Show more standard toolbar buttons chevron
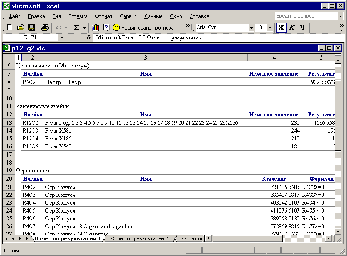This screenshot has height=256, width=347. tap(188, 28)
